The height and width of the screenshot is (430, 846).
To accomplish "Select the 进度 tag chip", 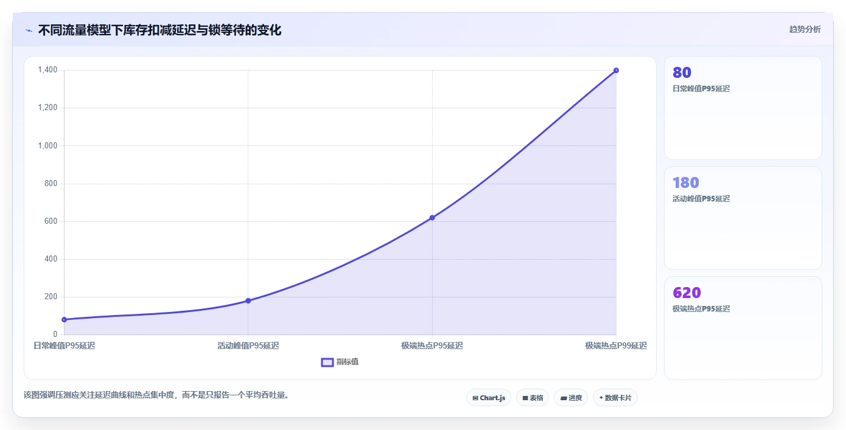I will pos(571,398).
